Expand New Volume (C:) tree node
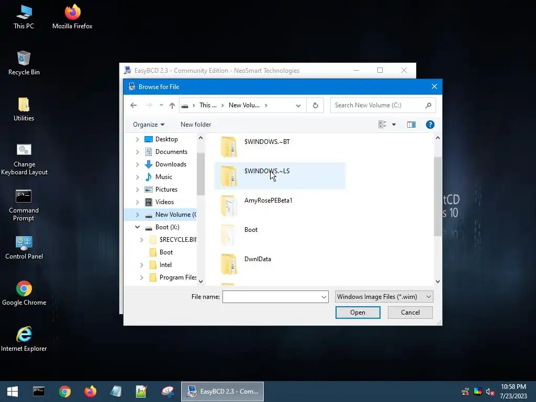Screen dimensions: 536x402 [x=138, y=215]
